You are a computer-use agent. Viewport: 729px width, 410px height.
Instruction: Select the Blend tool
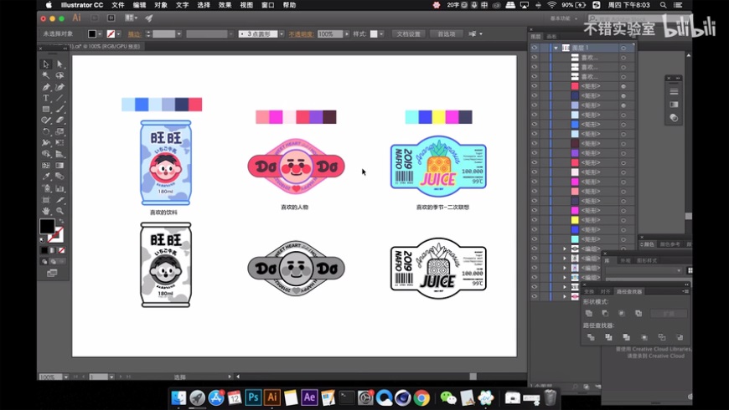pos(60,177)
